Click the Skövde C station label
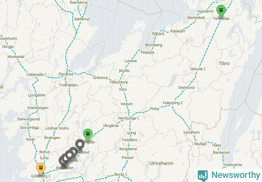Image resolution: width=262 pixels, height=182 pixels. pyautogui.click(x=198, y=69)
